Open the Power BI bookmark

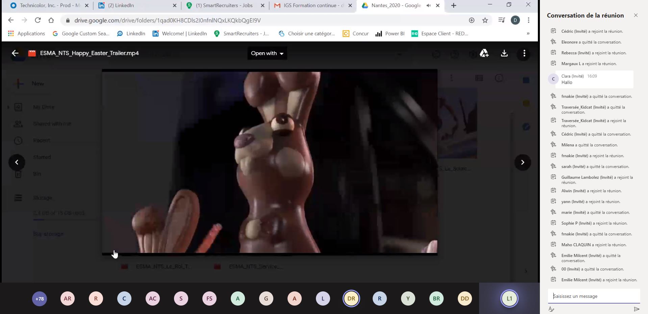tap(390, 33)
